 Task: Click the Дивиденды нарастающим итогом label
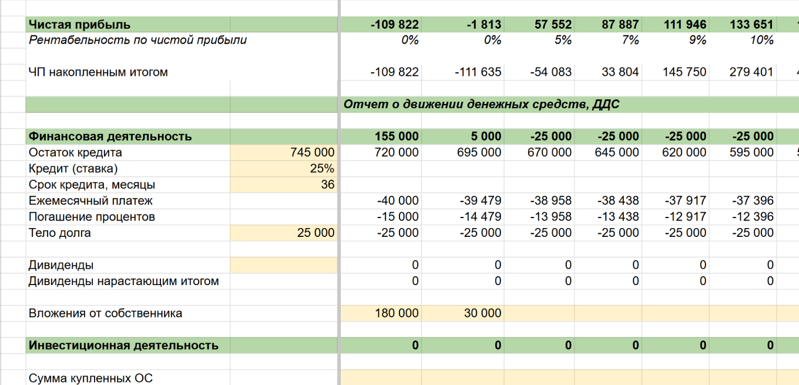pyautogui.click(x=124, y=281)
